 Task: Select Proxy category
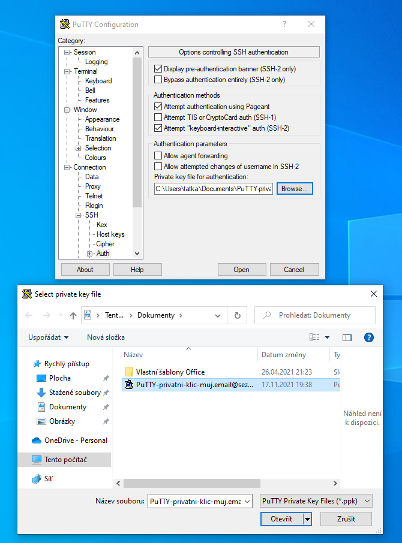coord(93,186)
